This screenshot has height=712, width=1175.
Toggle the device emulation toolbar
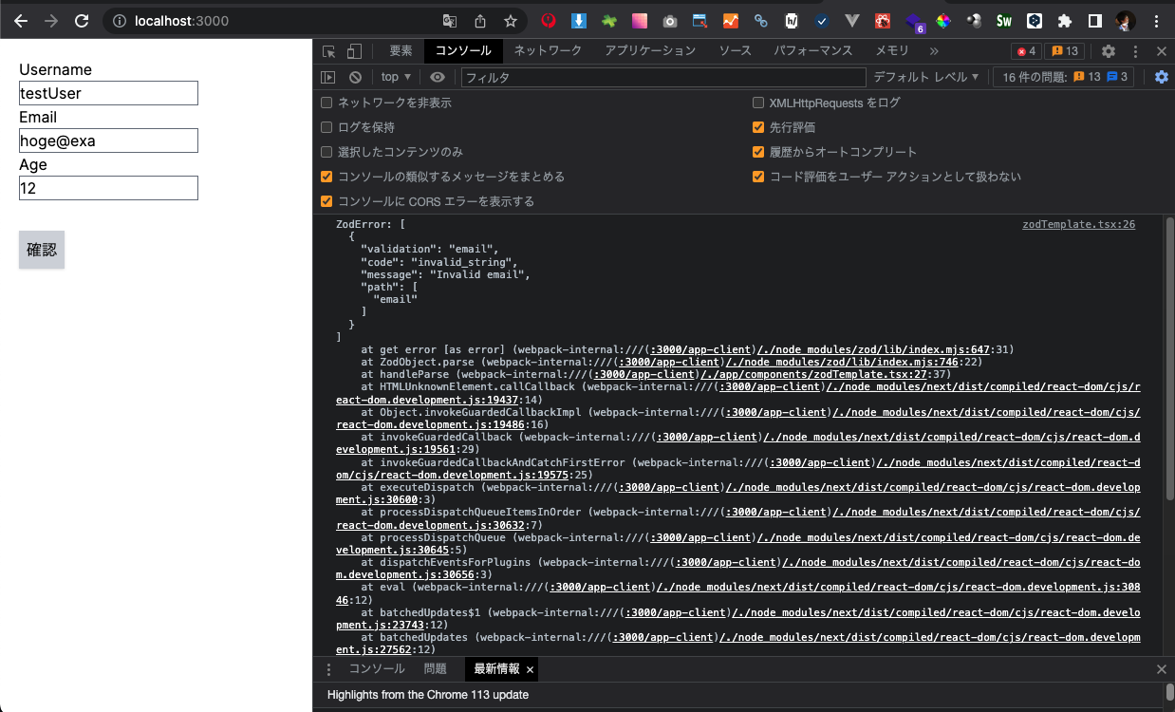point(354,51)
